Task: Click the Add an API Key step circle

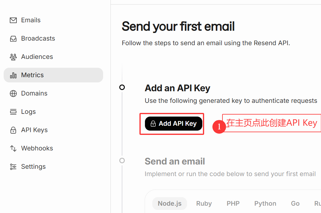Action: [122, 88]
